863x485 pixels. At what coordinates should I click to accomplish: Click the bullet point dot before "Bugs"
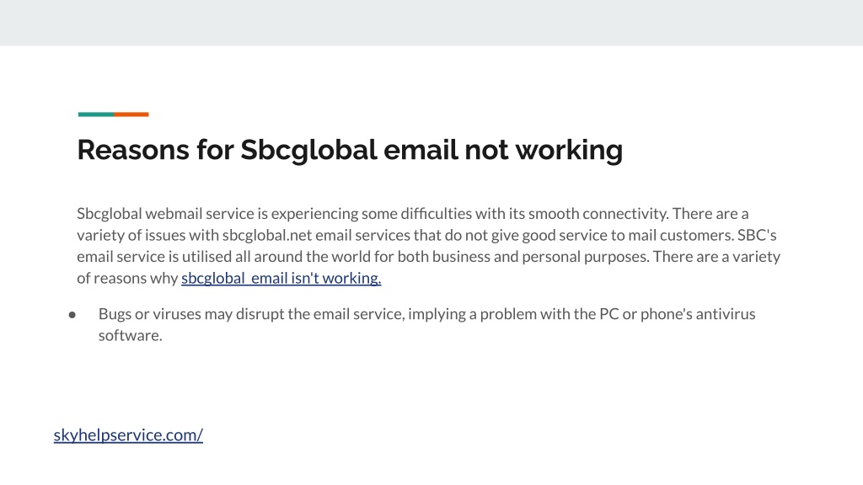[x=72, y=315]
